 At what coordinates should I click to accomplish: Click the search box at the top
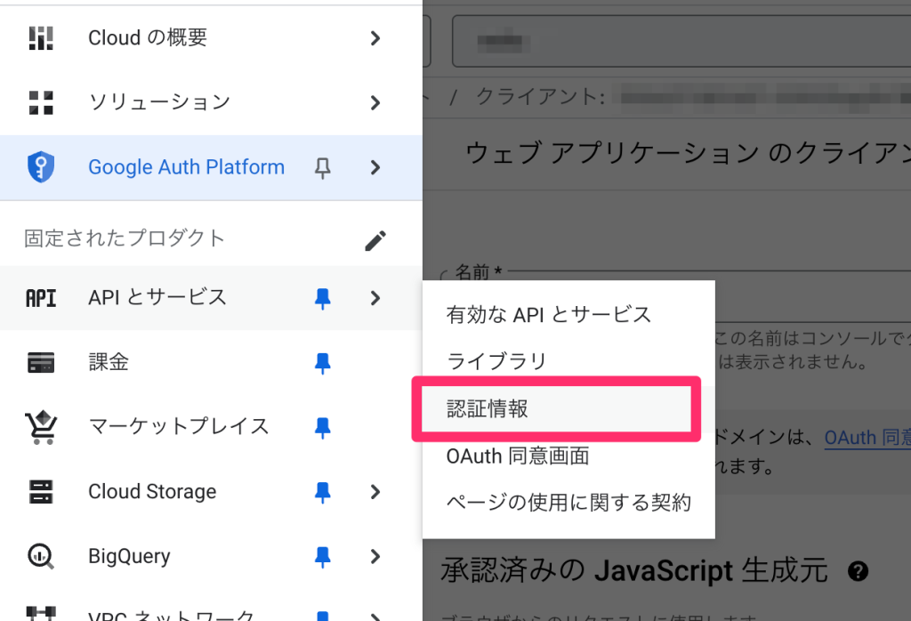pos(681,41)
